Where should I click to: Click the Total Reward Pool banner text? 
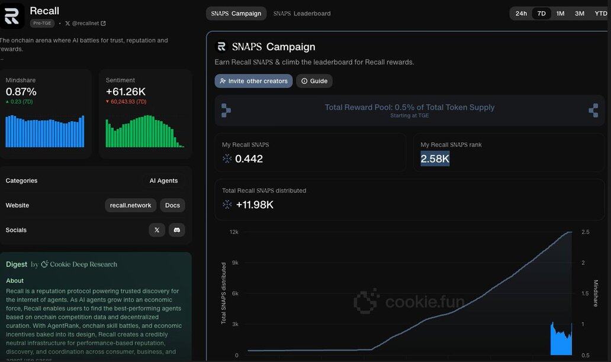(x=410, y=108)
